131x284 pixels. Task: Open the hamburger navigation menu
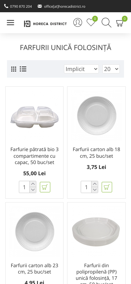(x=10, y=23)
